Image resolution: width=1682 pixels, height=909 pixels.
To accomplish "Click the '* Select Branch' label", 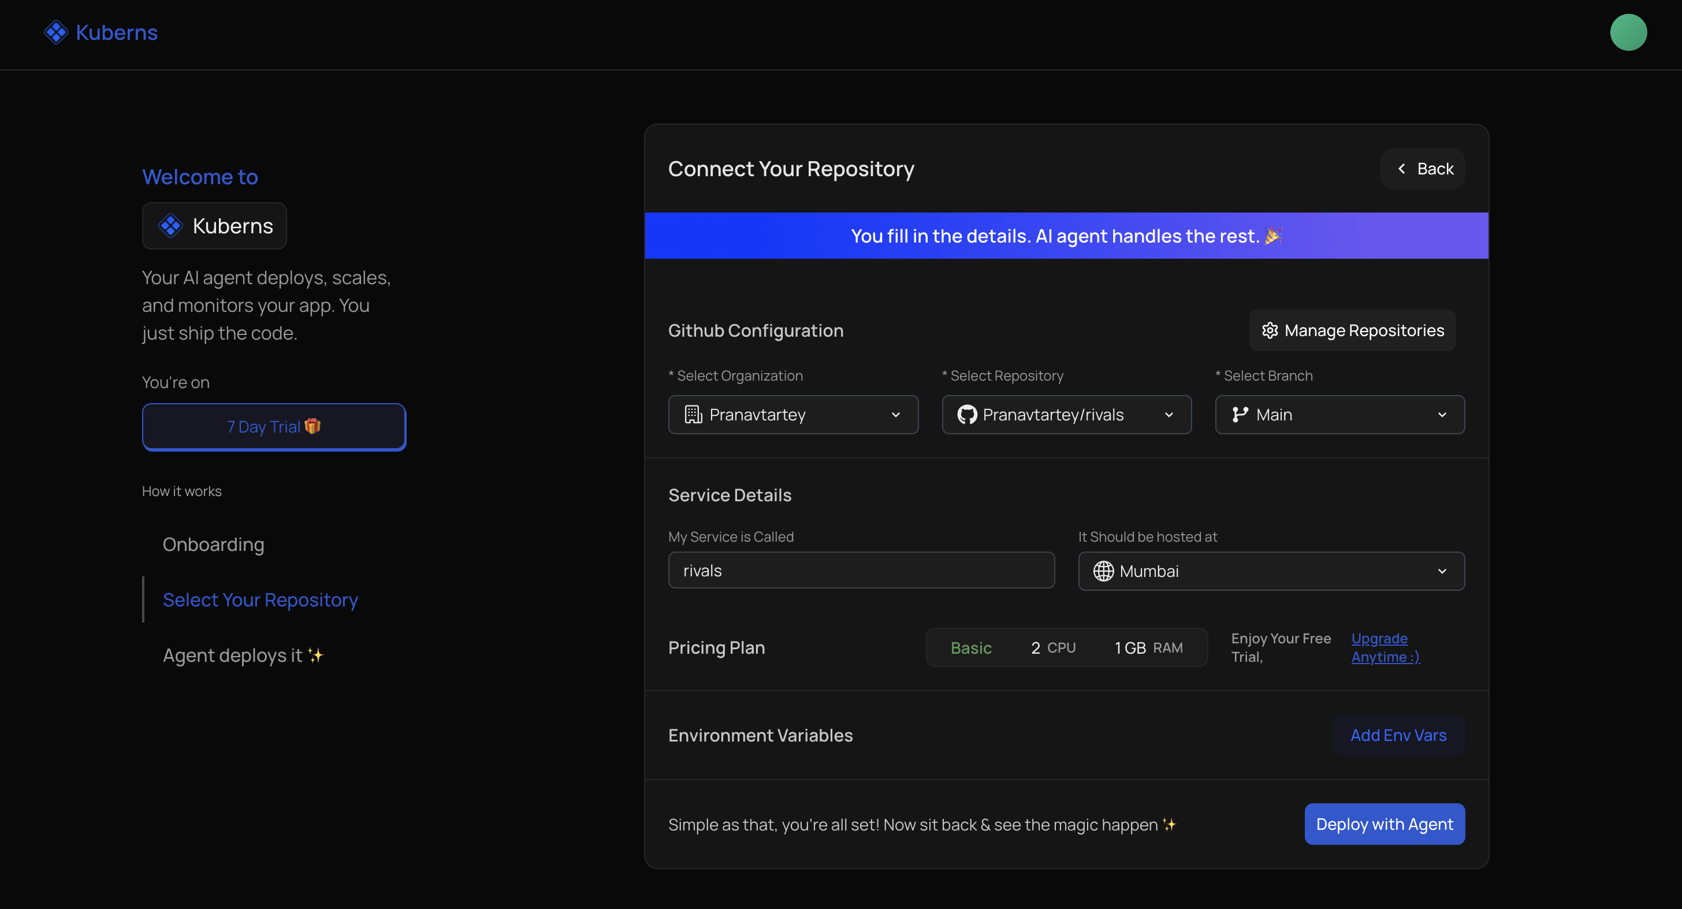I will coord(1263,375).
